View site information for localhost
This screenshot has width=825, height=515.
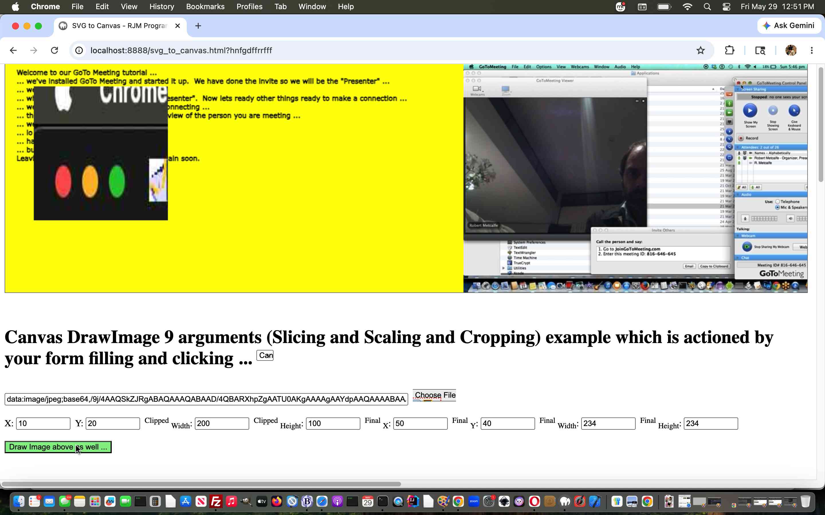(x=79, y=50)
